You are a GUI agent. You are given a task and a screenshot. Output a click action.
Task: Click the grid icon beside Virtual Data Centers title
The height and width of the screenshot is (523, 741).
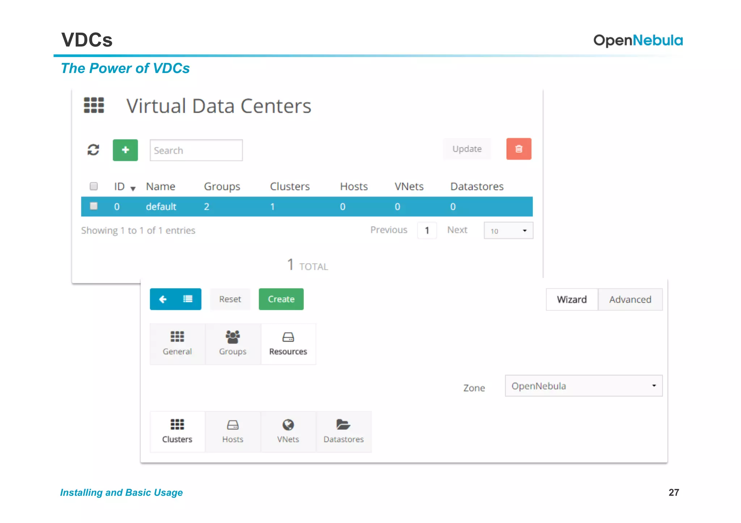click(x=94, y=105)
